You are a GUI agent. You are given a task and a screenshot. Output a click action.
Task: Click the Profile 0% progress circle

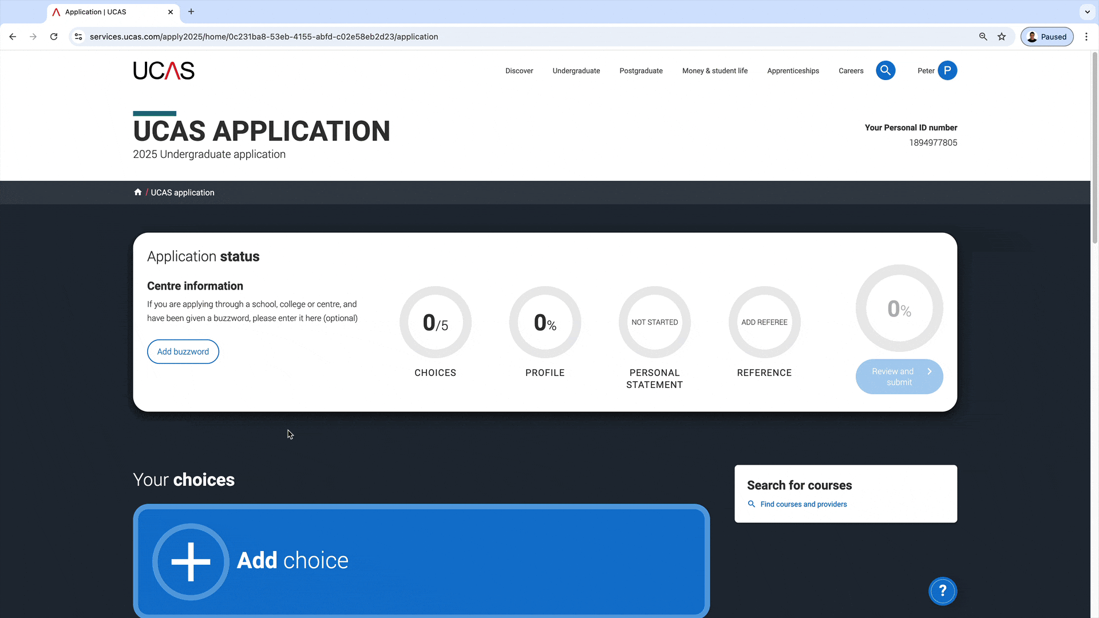(545, 322)
